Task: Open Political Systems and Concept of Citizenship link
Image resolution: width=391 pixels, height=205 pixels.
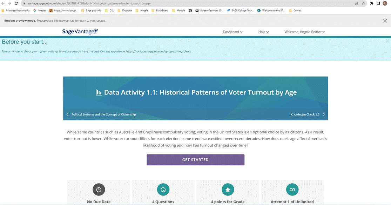Action: click(103, 114)
